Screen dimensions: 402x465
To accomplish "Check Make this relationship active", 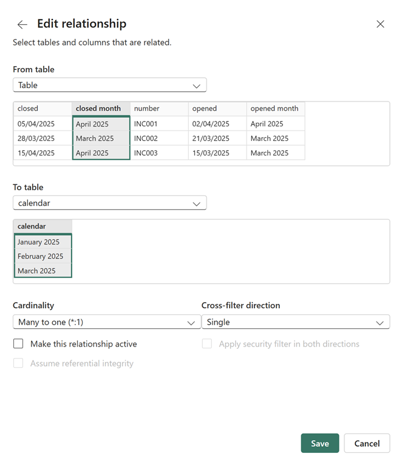I will [x=18, y=344].
